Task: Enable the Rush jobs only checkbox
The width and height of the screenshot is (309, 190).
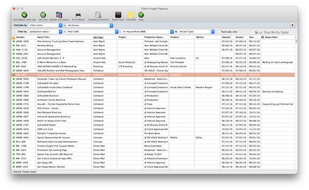Action: [219, 32]
